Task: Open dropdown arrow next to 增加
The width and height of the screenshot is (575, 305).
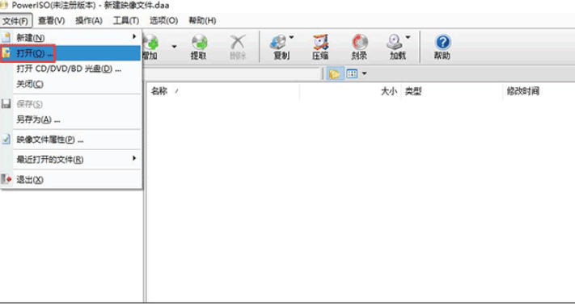Action: click(174, 47)
